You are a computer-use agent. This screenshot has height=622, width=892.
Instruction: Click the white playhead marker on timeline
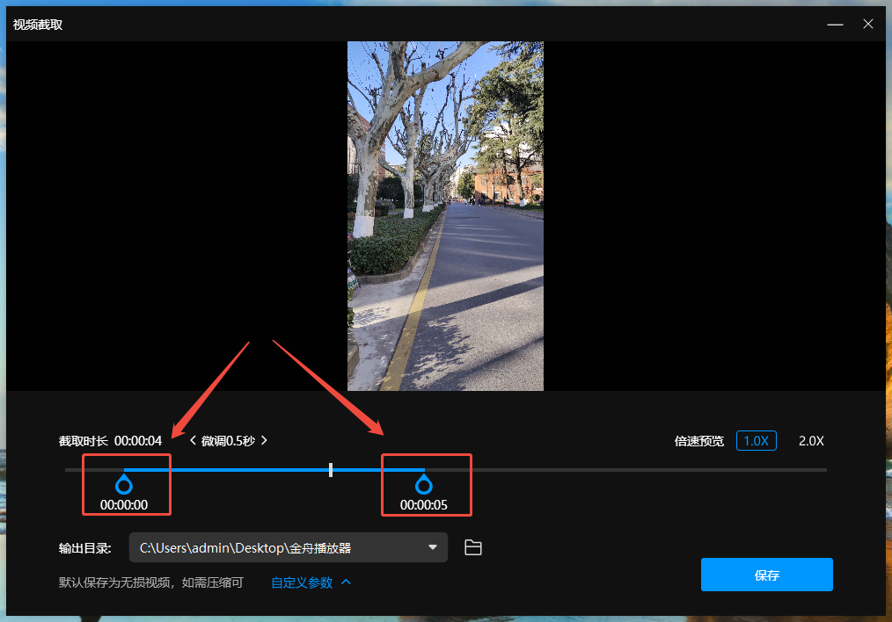point(331,470)
